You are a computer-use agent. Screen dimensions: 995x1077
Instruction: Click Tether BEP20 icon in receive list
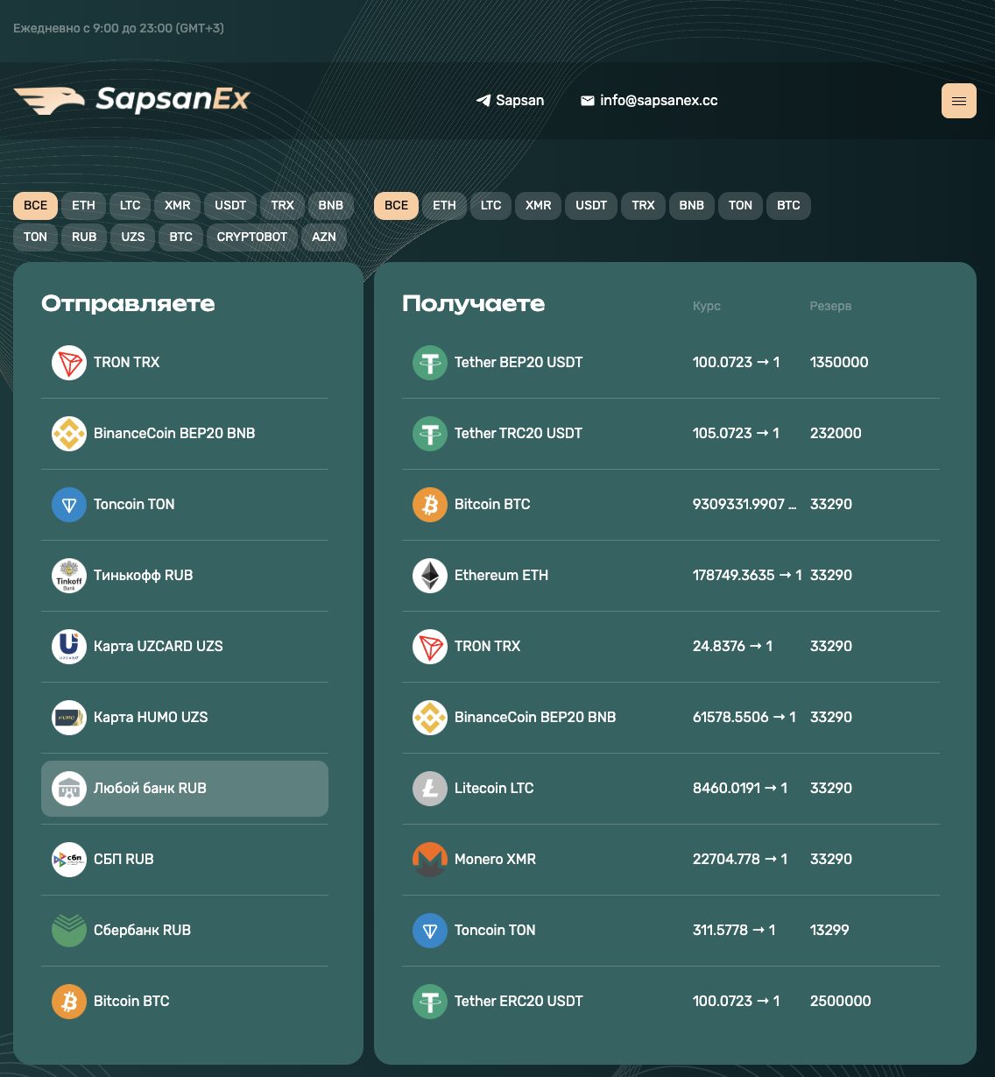pyautogui.click(x=430, y=363)
